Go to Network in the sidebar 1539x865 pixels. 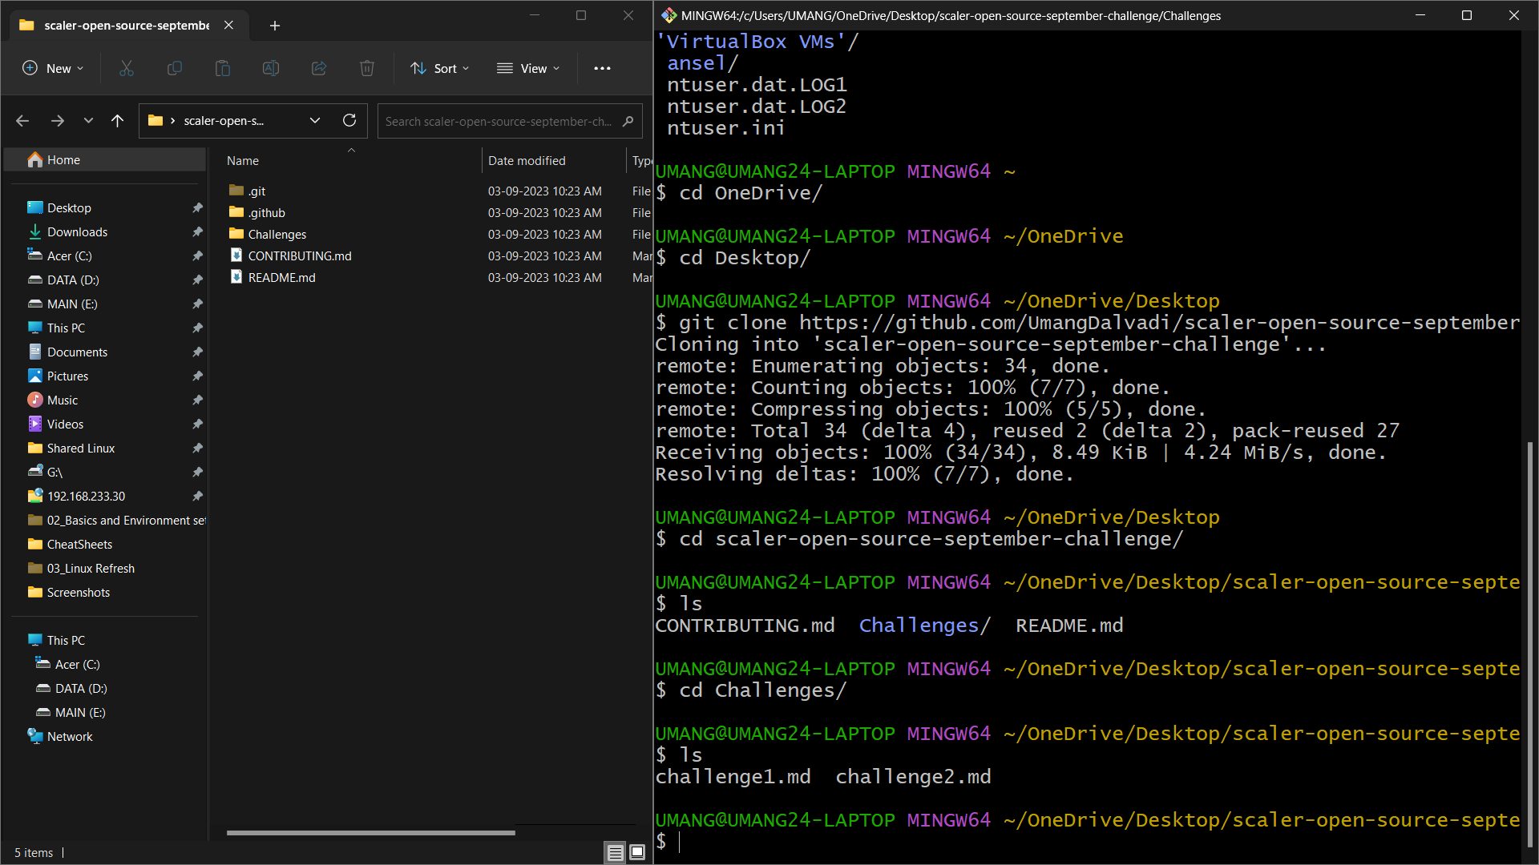(x=70, y=736)
